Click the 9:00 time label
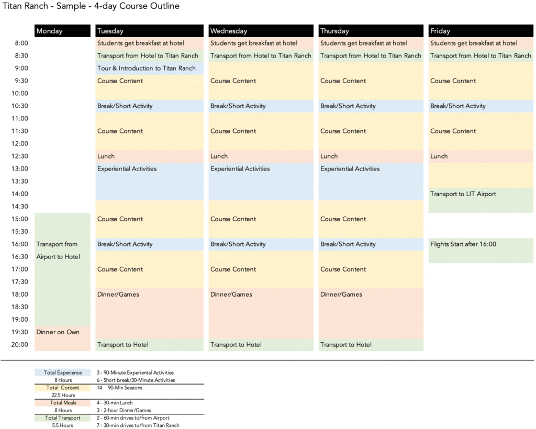Image resolution: width=536 pixels, height=429 pixels. (21, 69)
